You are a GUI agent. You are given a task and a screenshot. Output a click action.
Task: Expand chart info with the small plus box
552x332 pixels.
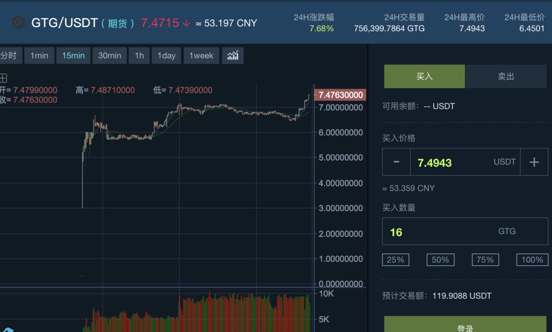coord(3,78)
